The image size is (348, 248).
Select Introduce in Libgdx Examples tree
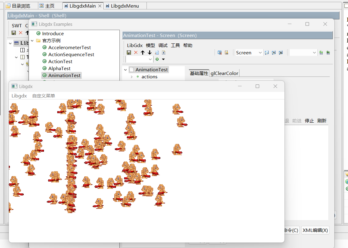coord(53,33)
